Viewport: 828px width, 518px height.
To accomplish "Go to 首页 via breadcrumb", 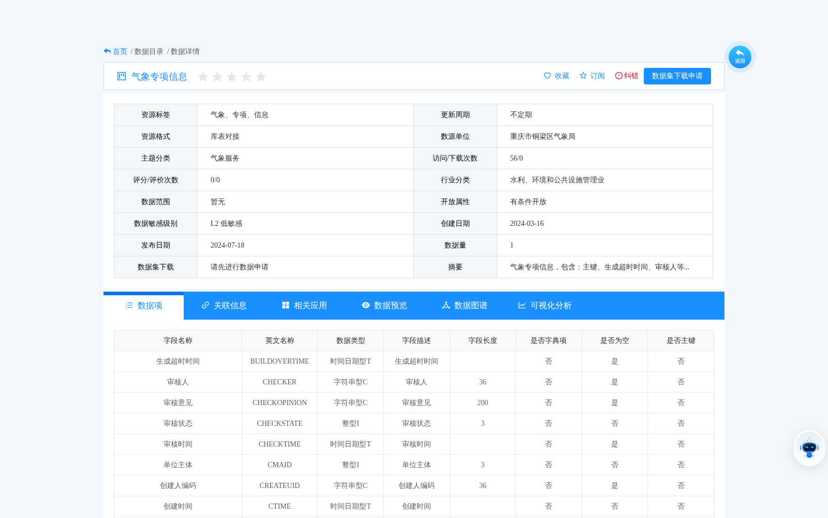I will tap(120, 51).
